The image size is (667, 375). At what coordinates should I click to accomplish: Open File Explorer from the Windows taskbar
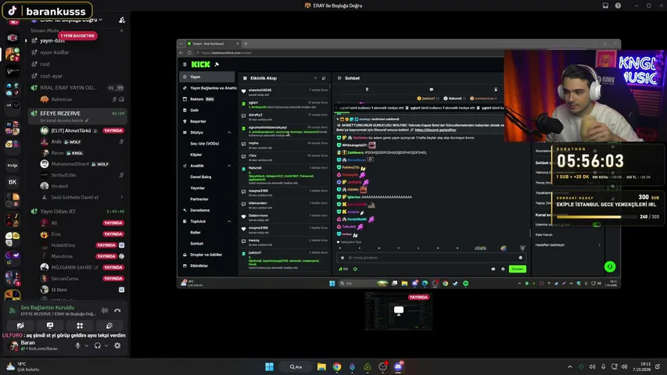click(321, 366)
